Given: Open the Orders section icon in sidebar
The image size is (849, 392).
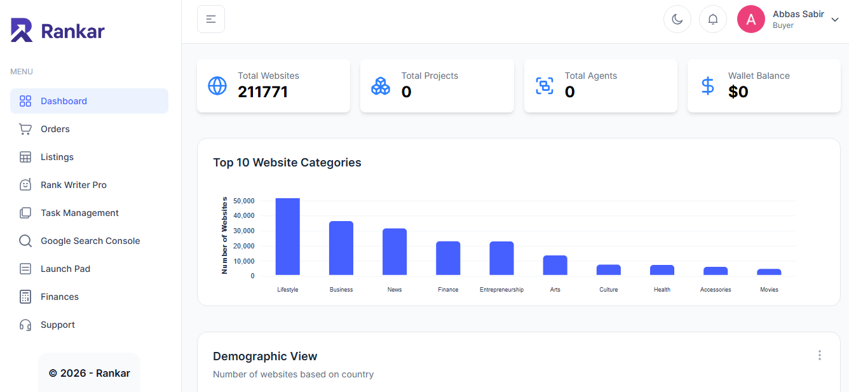Looking at the screenshot, I should coord(25,129).
